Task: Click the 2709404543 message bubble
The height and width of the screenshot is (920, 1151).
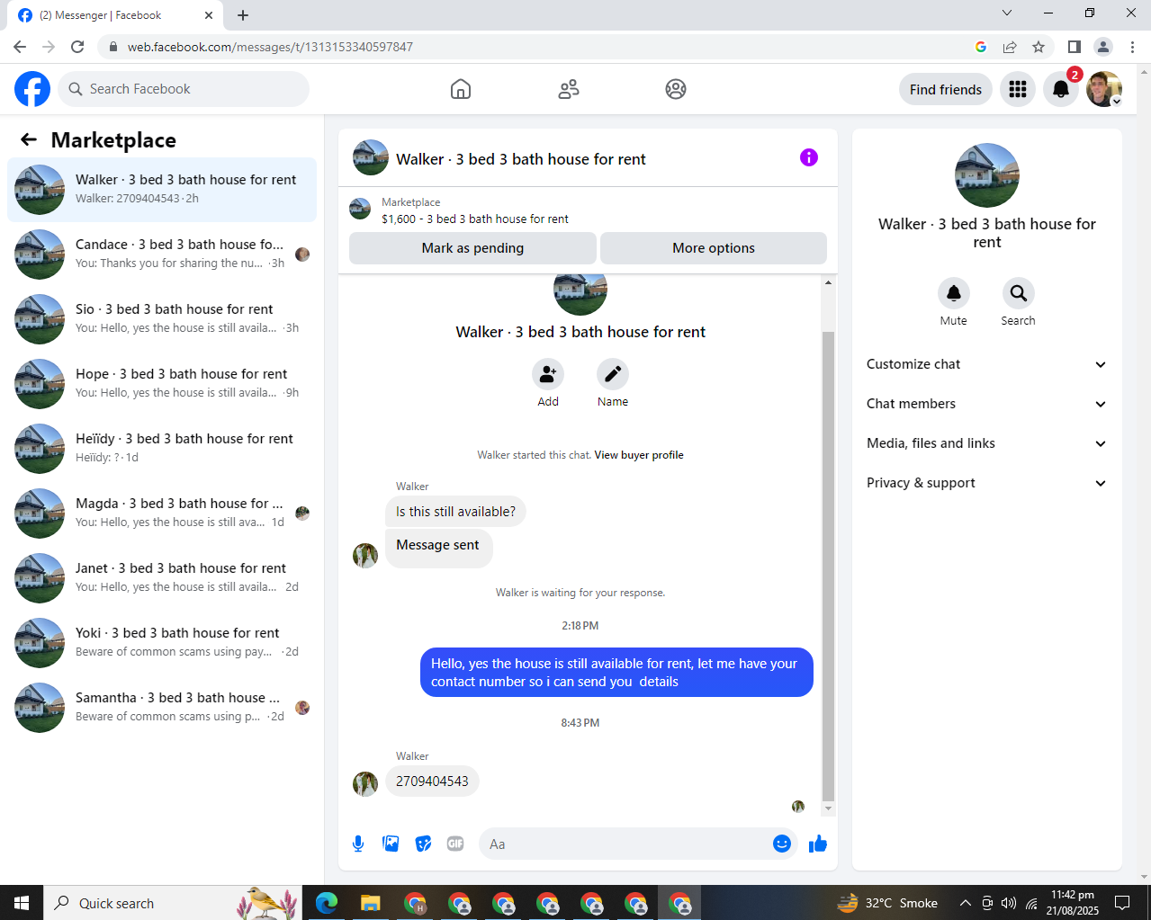Action: coord(432,782)
